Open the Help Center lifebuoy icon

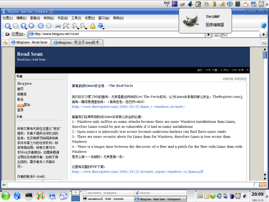click(40, 196)
